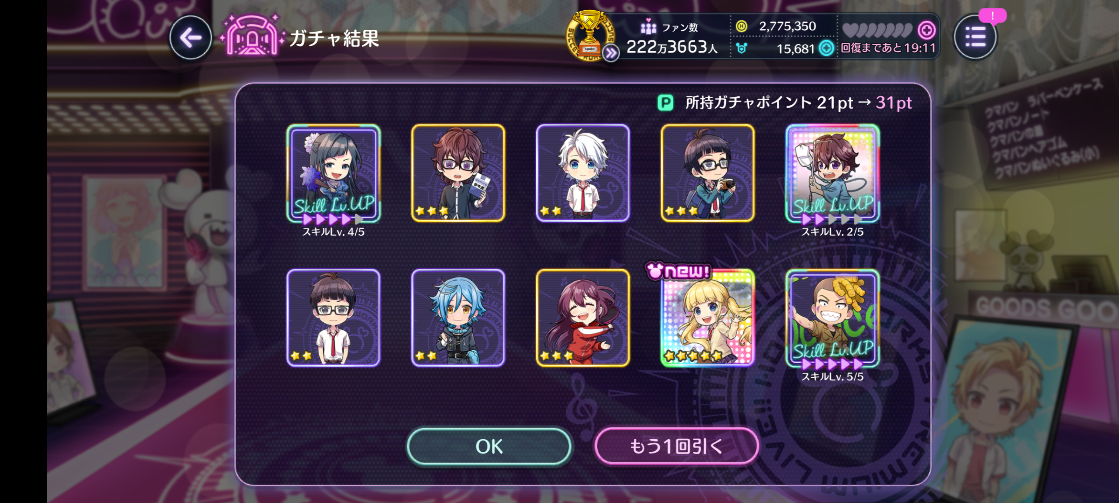Tap the gold trophy grade icon
1119x503 pixels.
tap(590, 34)
